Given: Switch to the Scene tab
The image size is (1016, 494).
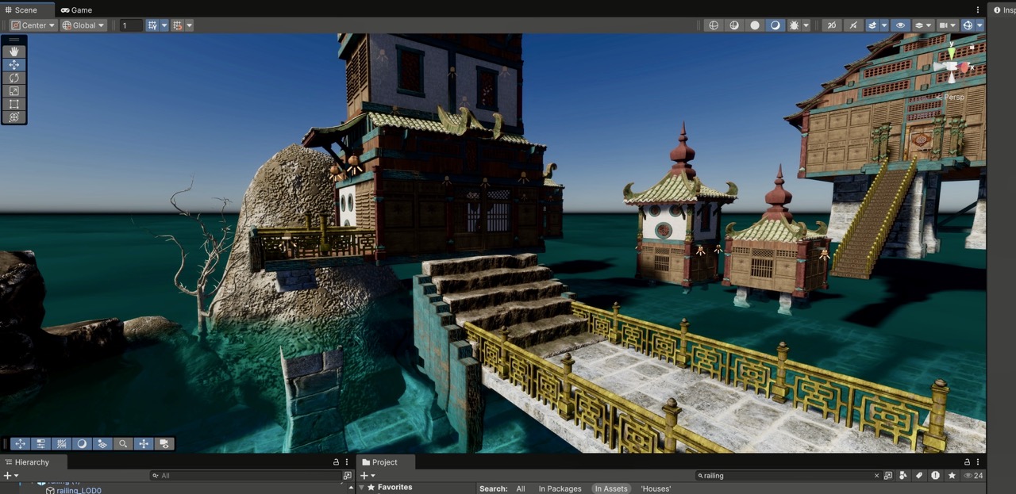Looking at the screenshot, I should [x=27, y=10].
